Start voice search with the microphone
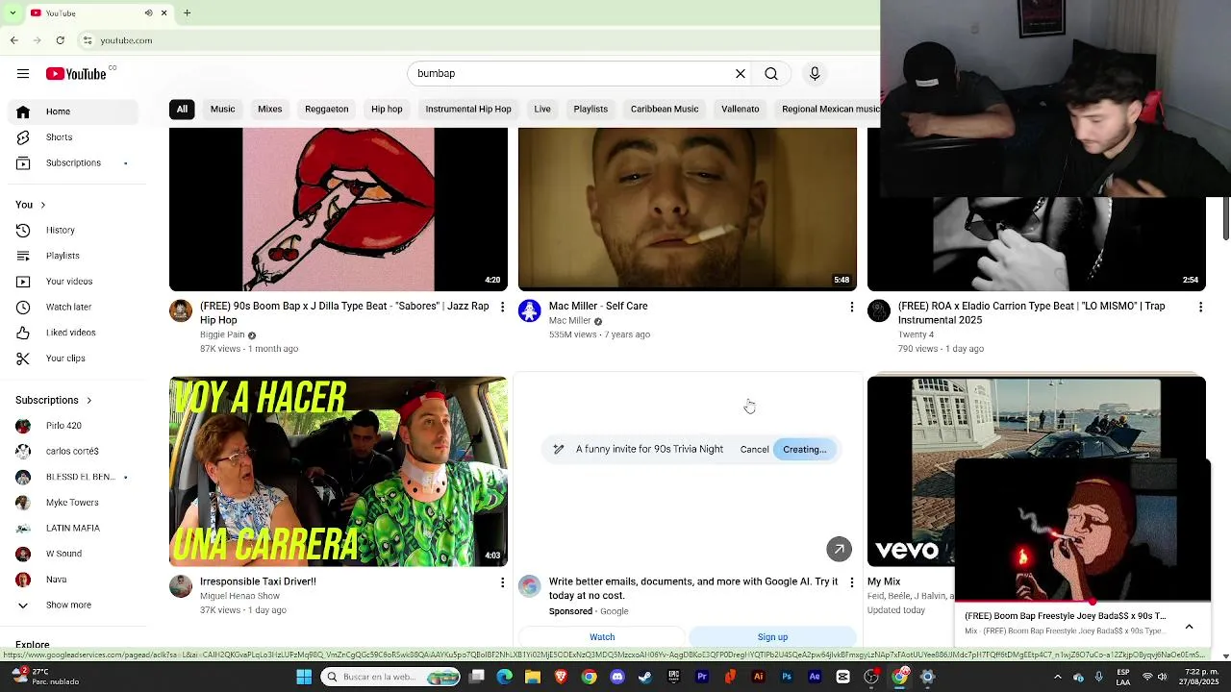 815,74
